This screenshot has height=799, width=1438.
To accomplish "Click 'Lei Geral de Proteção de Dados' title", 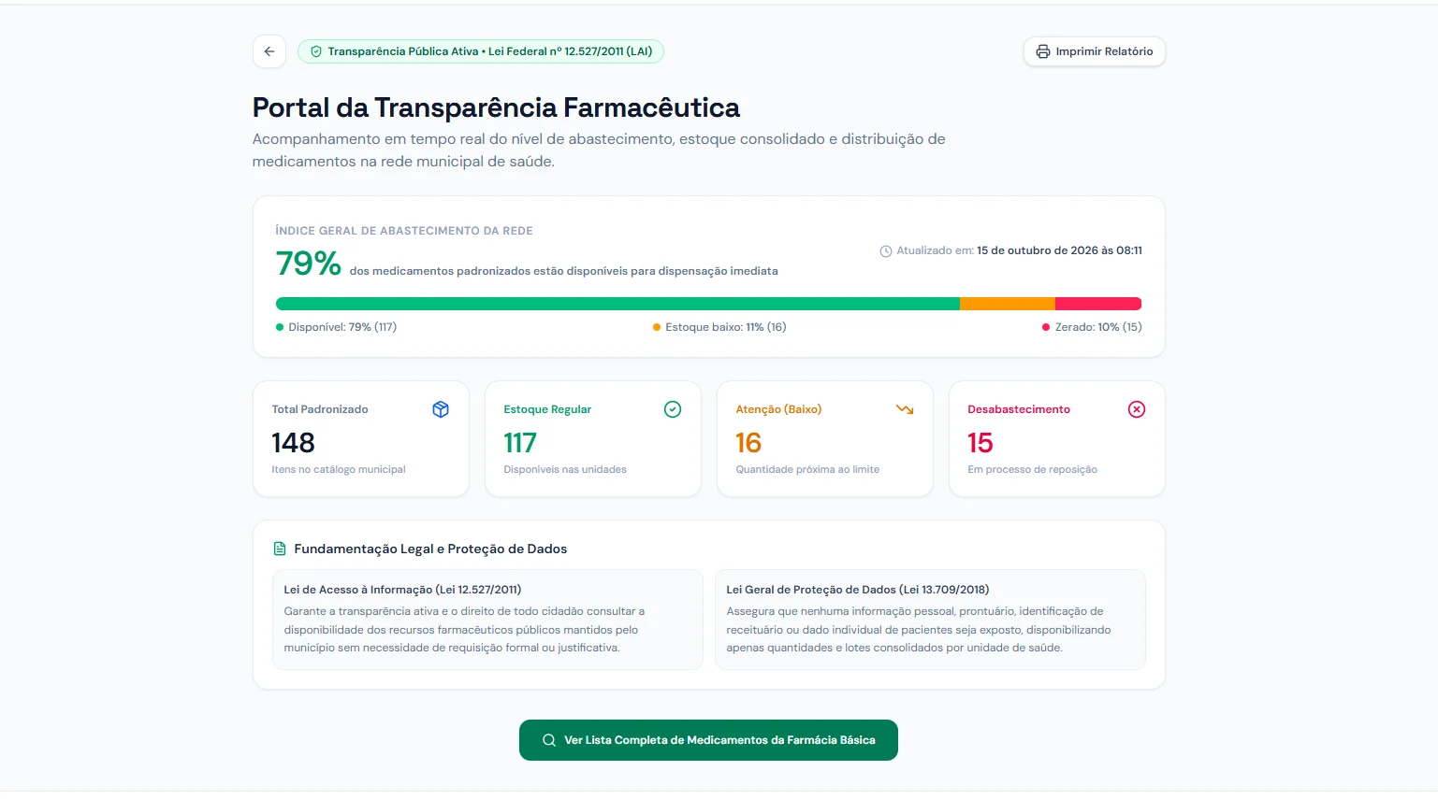I will click(857, 590).
